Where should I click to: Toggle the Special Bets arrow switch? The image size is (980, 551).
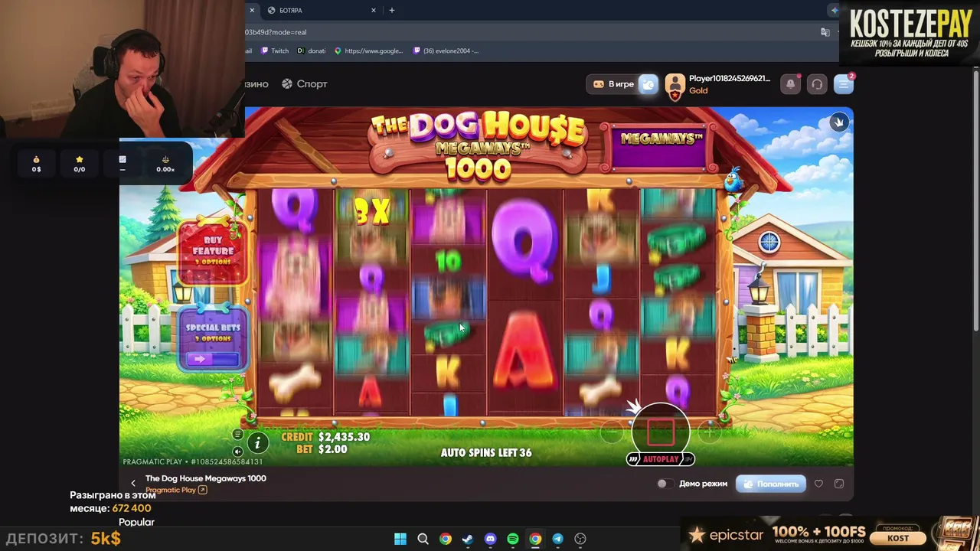point(212,359)
